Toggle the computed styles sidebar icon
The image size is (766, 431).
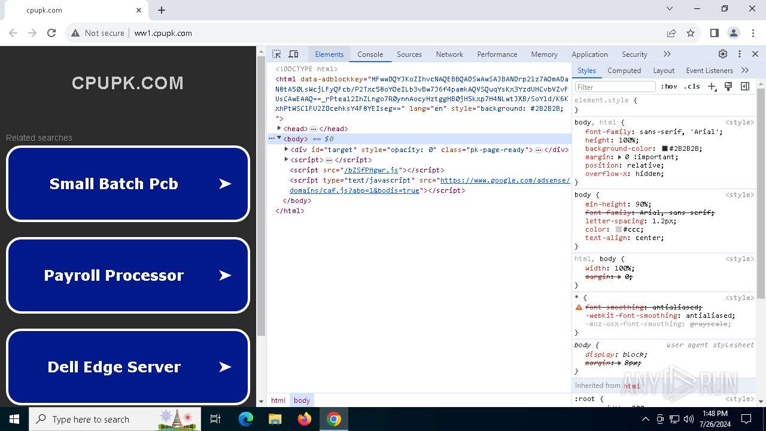pyautogui.click(x=745, y=86)
